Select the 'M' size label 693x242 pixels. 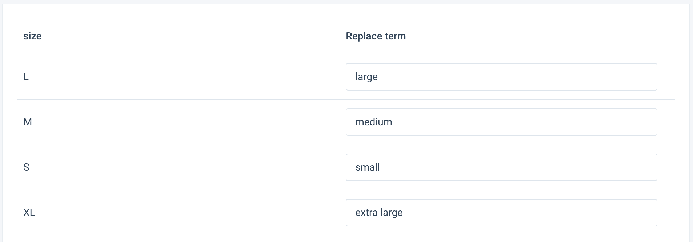(28, 122)
